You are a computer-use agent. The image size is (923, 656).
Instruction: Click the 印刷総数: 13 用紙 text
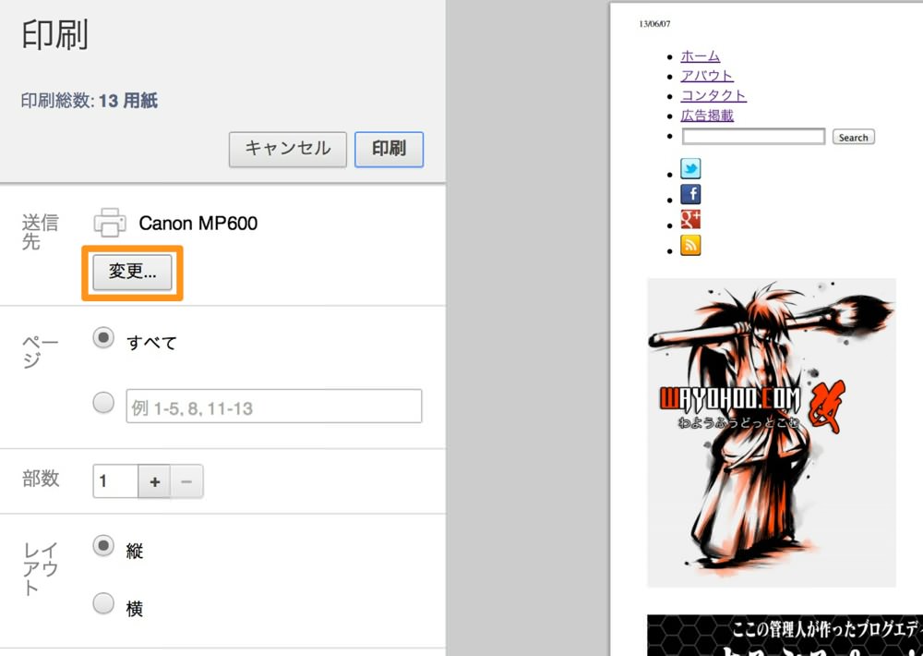(90, 101)
